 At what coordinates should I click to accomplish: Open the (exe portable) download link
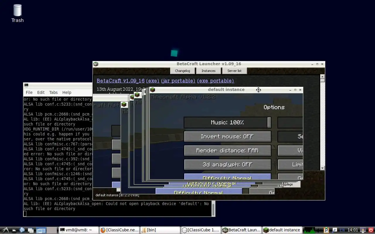[216, 81]
